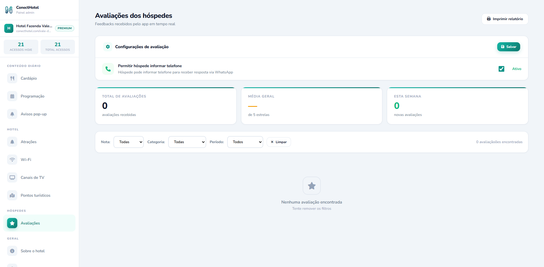The image size is (544, 267).
Task: Click 'Hotel Fazenda Vale...' hotel name
Action: [x=34, y=26]
